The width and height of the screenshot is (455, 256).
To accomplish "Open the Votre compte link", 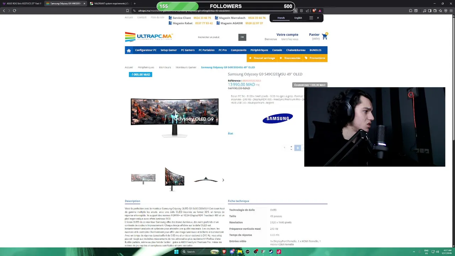I will point(287,34).
